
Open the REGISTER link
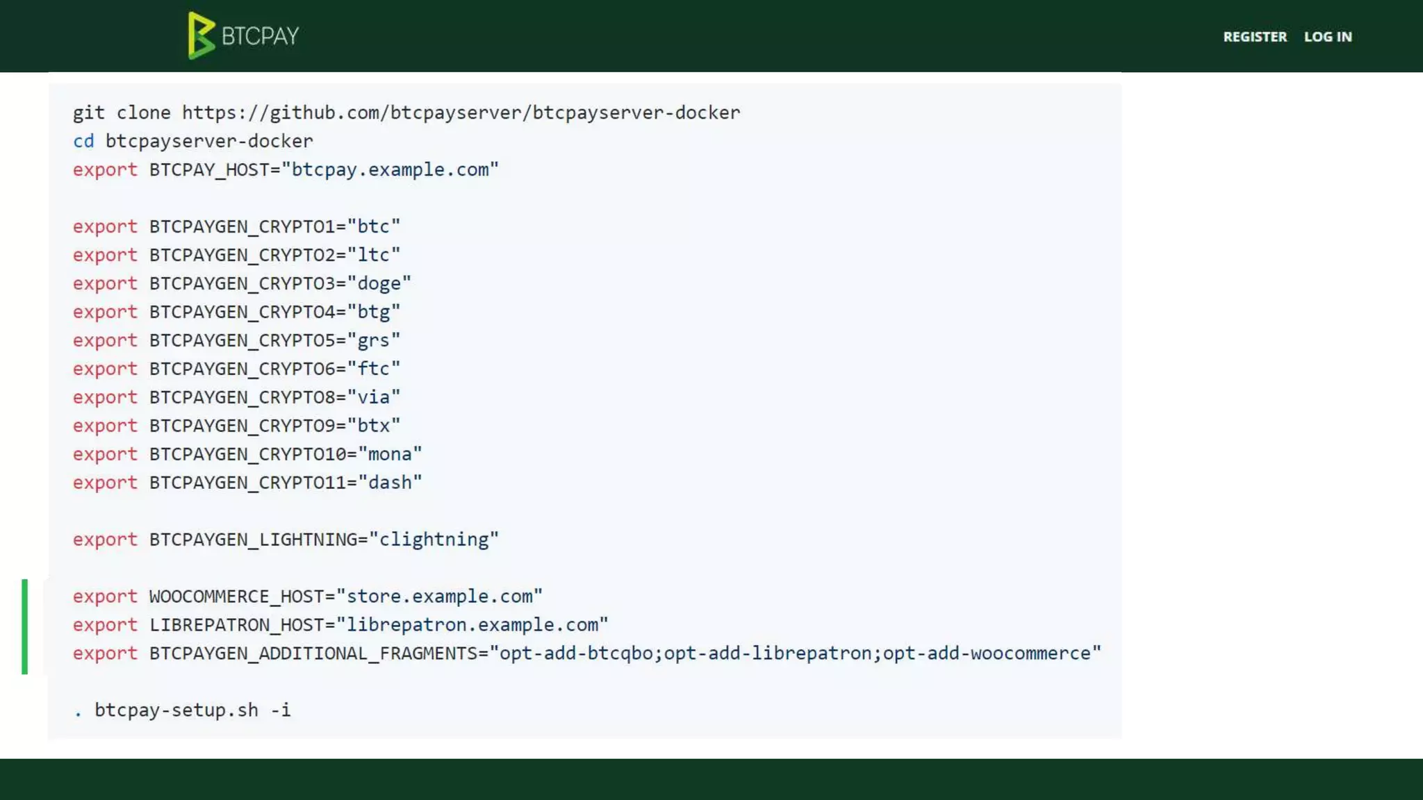pos(1255,37)
